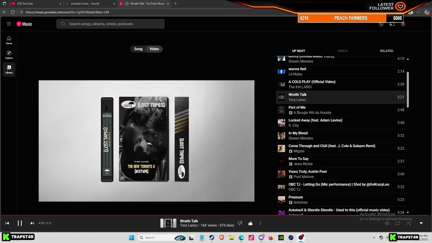Play Pressure by Antoinex
Image resolution: width=432 pixels, height=243 pixels.
coord(341,200)
